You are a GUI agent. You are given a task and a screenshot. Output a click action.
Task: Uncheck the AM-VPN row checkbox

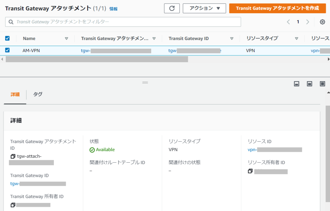pos(7,50)
